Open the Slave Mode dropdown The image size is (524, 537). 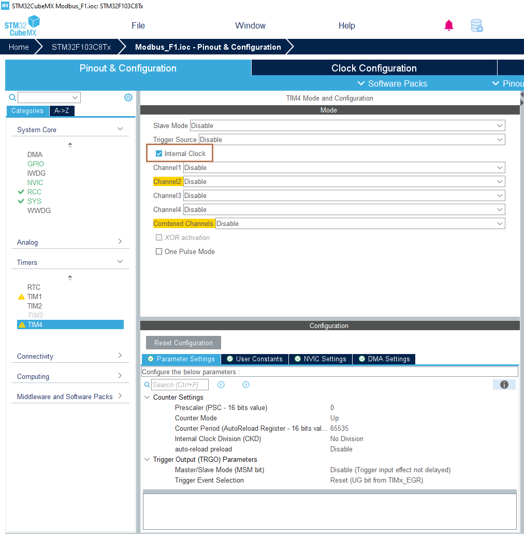click(347, 125)
